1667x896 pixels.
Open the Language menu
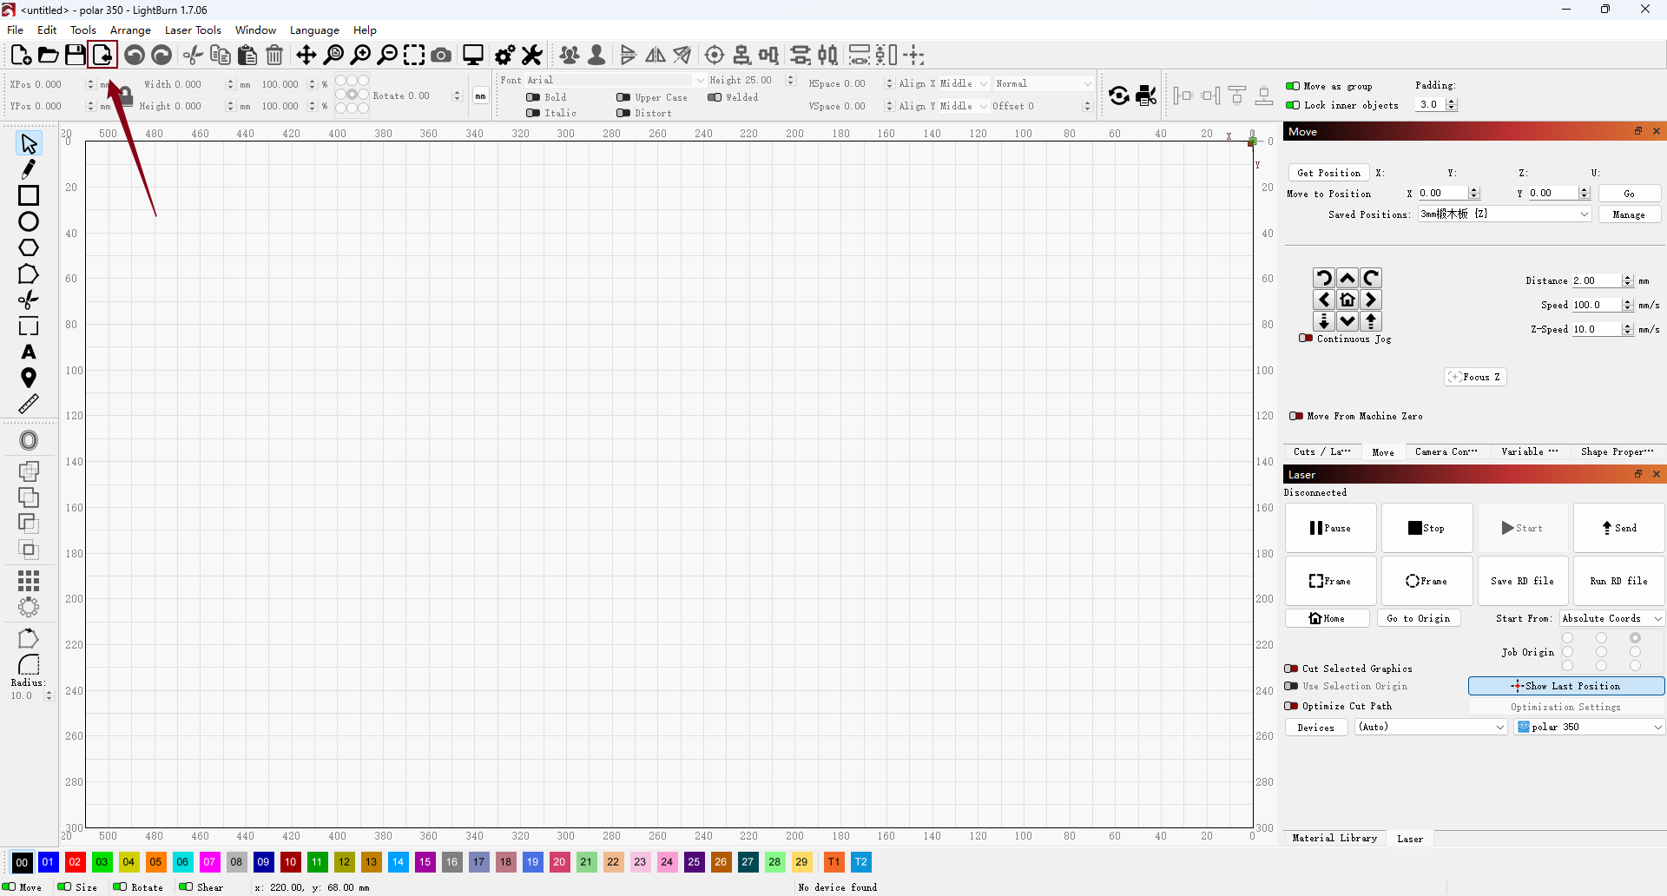pyautogui.click(x=314, y=30)
